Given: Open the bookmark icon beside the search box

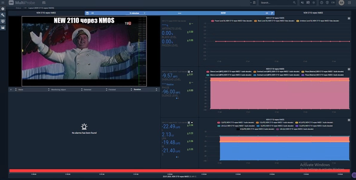Looking at the screenshot, I should [x=254, y=3].
